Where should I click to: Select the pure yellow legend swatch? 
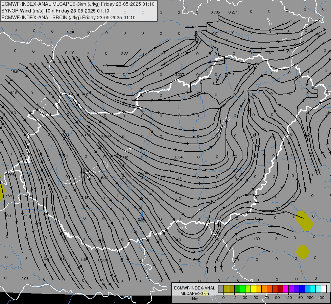tap(254, 289)
